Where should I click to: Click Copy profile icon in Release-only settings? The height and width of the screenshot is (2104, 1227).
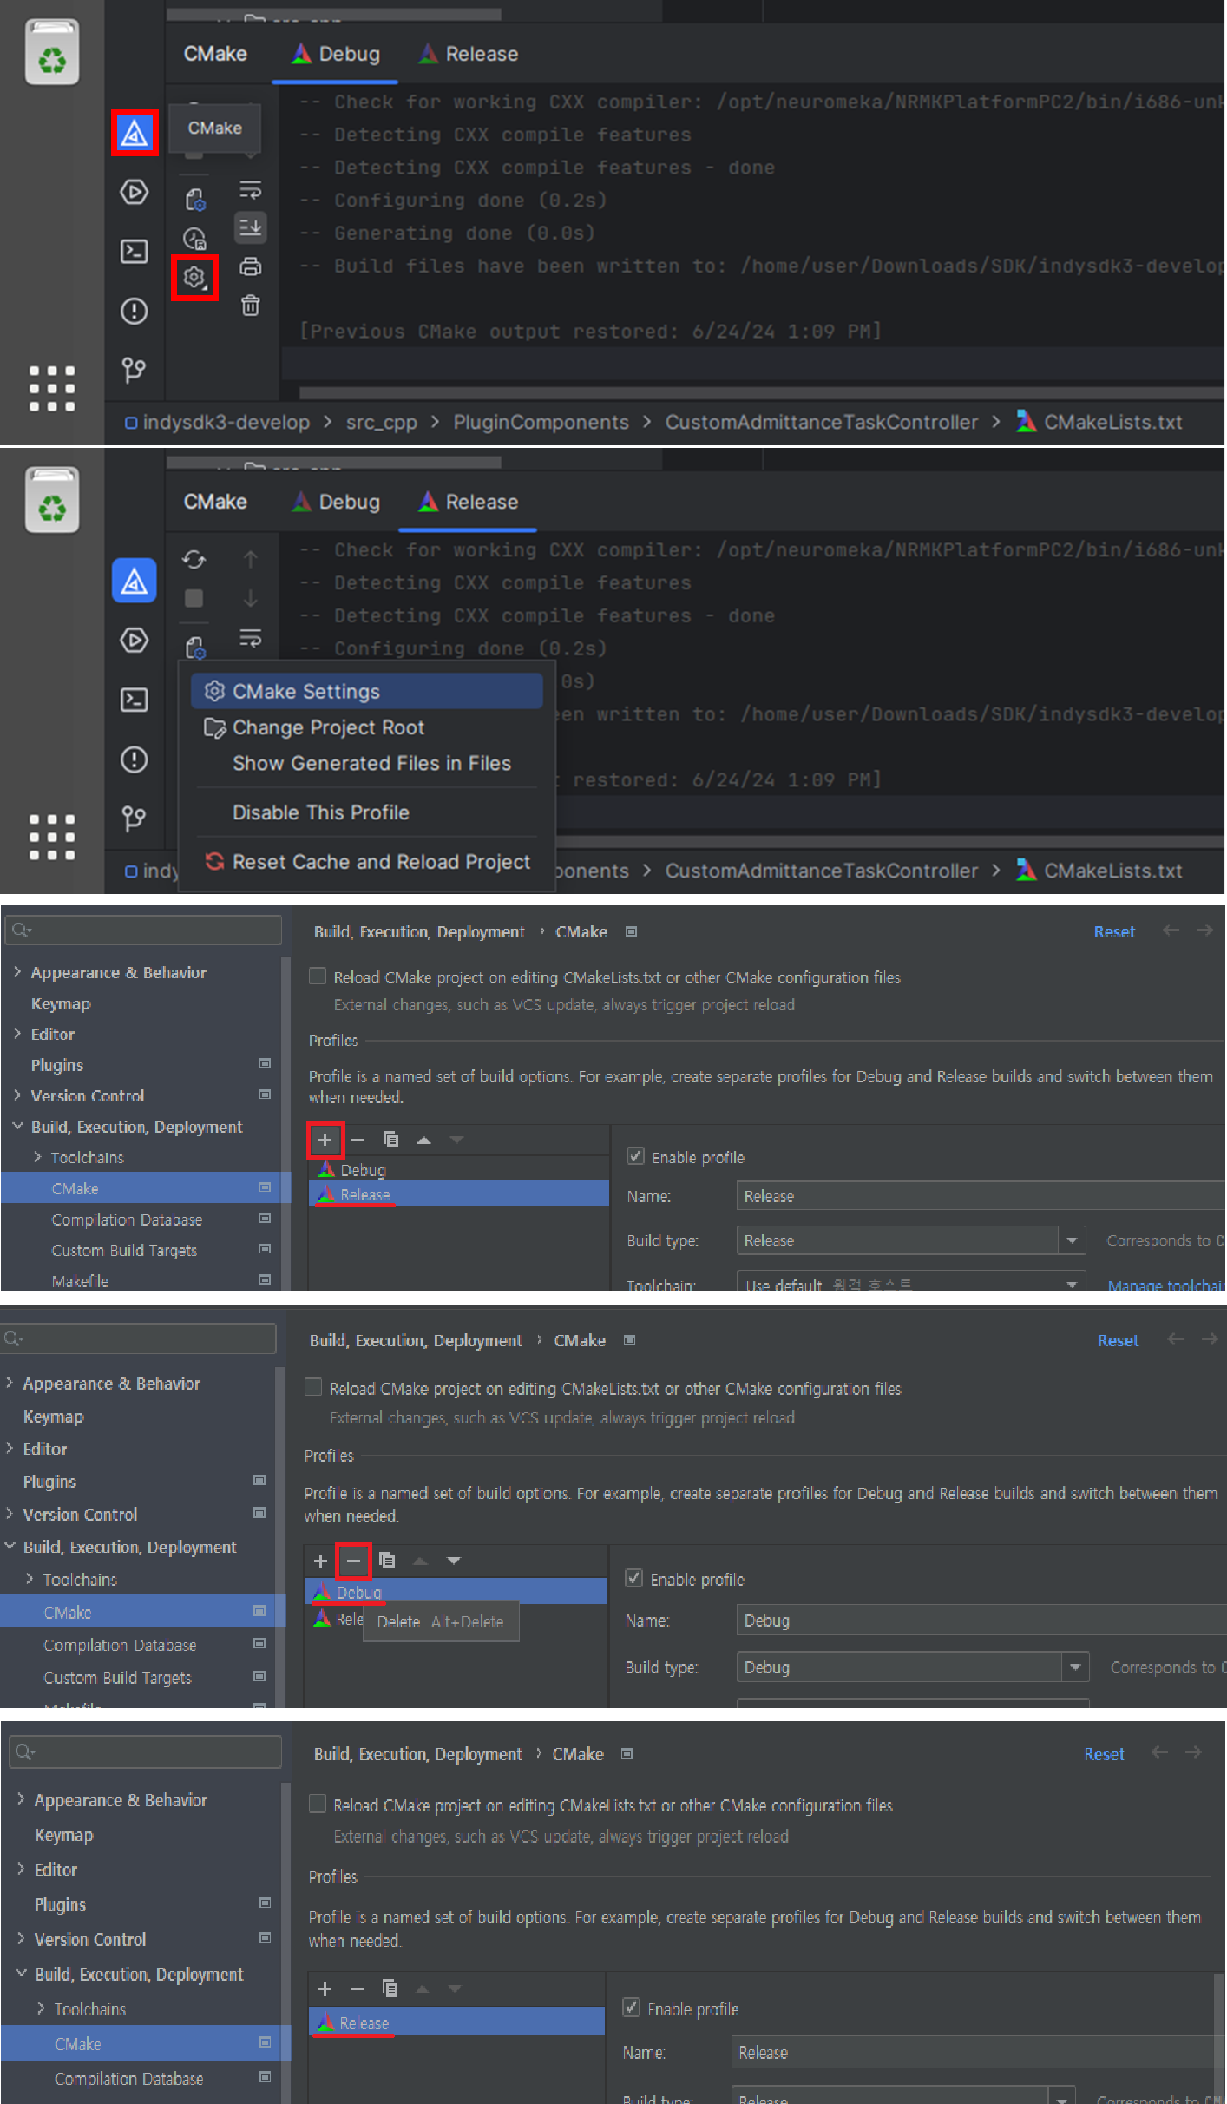[390, 1988]
